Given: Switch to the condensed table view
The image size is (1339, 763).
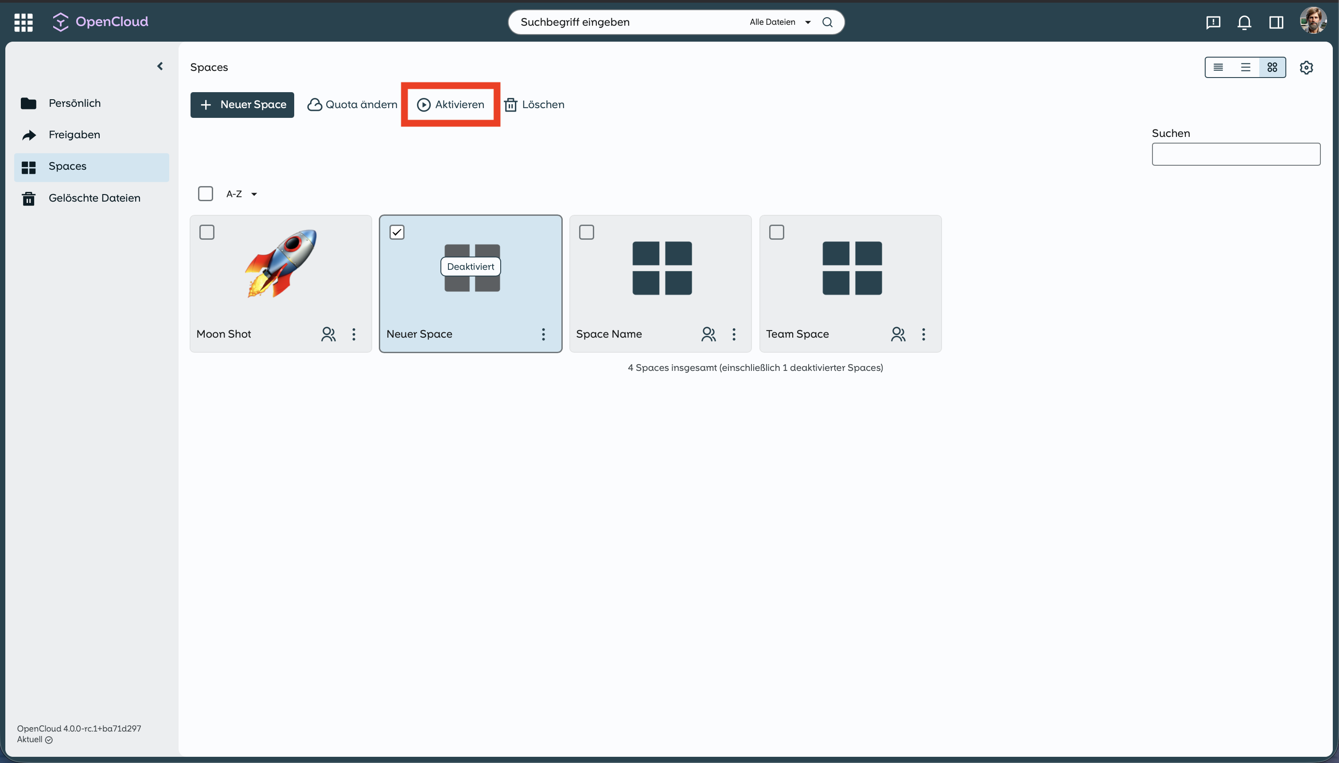Looking at the screenshot, I should point(1218,68).
